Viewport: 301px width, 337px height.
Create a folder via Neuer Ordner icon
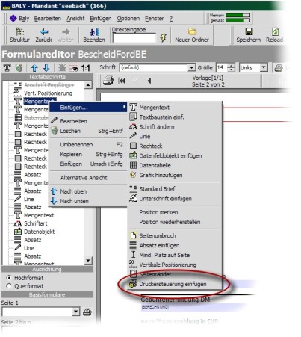coord(192,31)
